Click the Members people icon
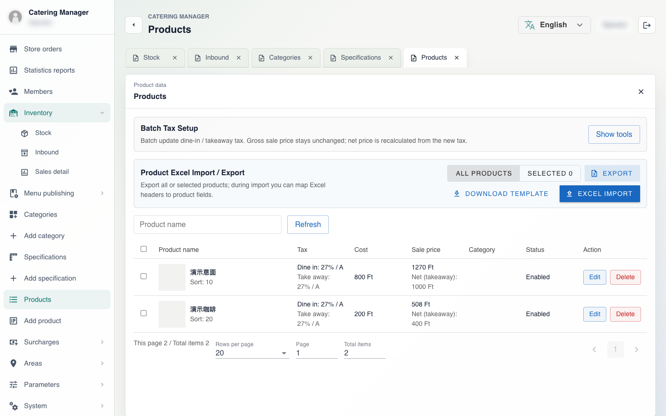This screenshot has height=416, width=666. (x=13, y=92)
